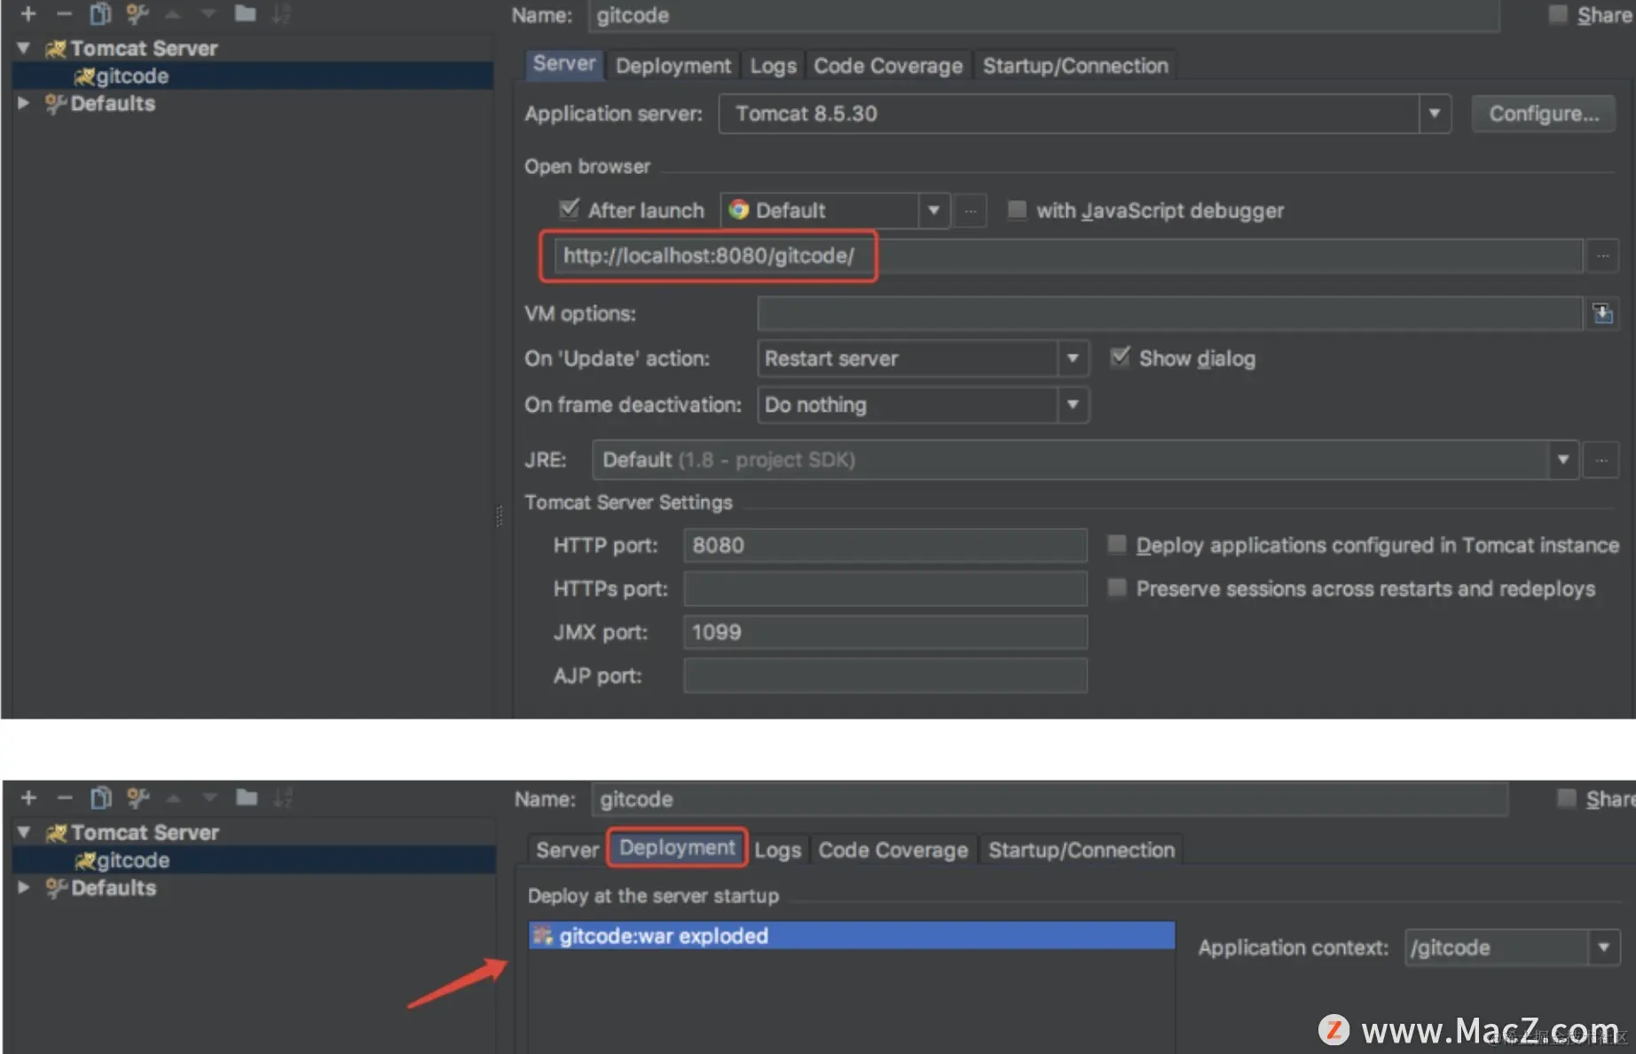The width and height of the screenshot is (1636, 1054).
Task: Sort configurations icon in top dialog toolbar
Action: click(x=281, y=13)
